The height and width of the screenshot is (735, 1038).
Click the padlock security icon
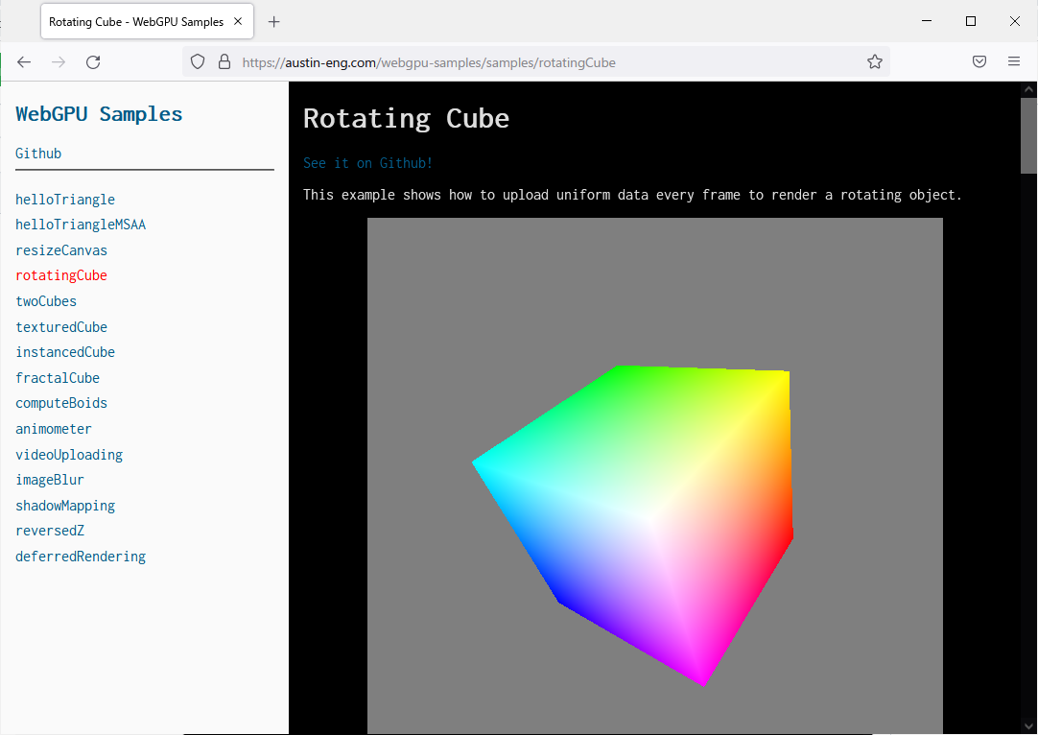(223, 60)
